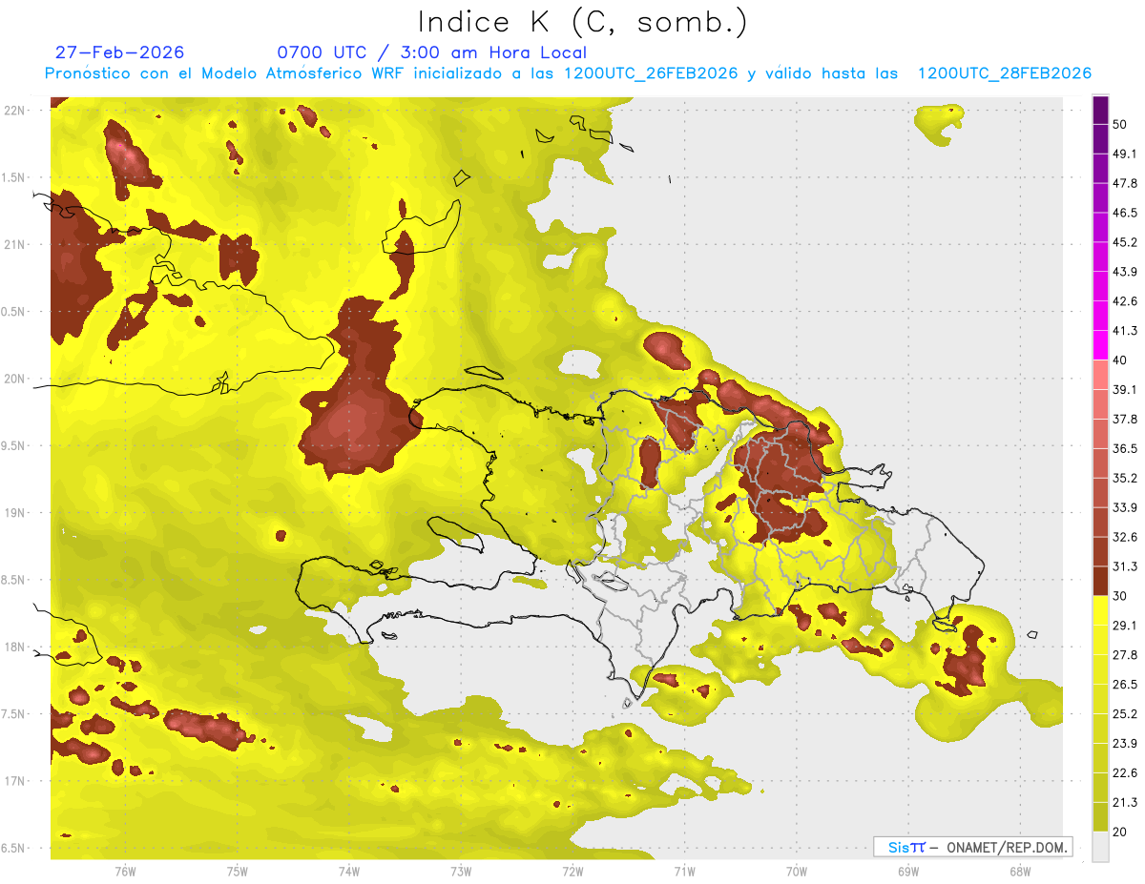
Task: Click the darkest purple swatch beside 50
Action: pos(1101,111)
